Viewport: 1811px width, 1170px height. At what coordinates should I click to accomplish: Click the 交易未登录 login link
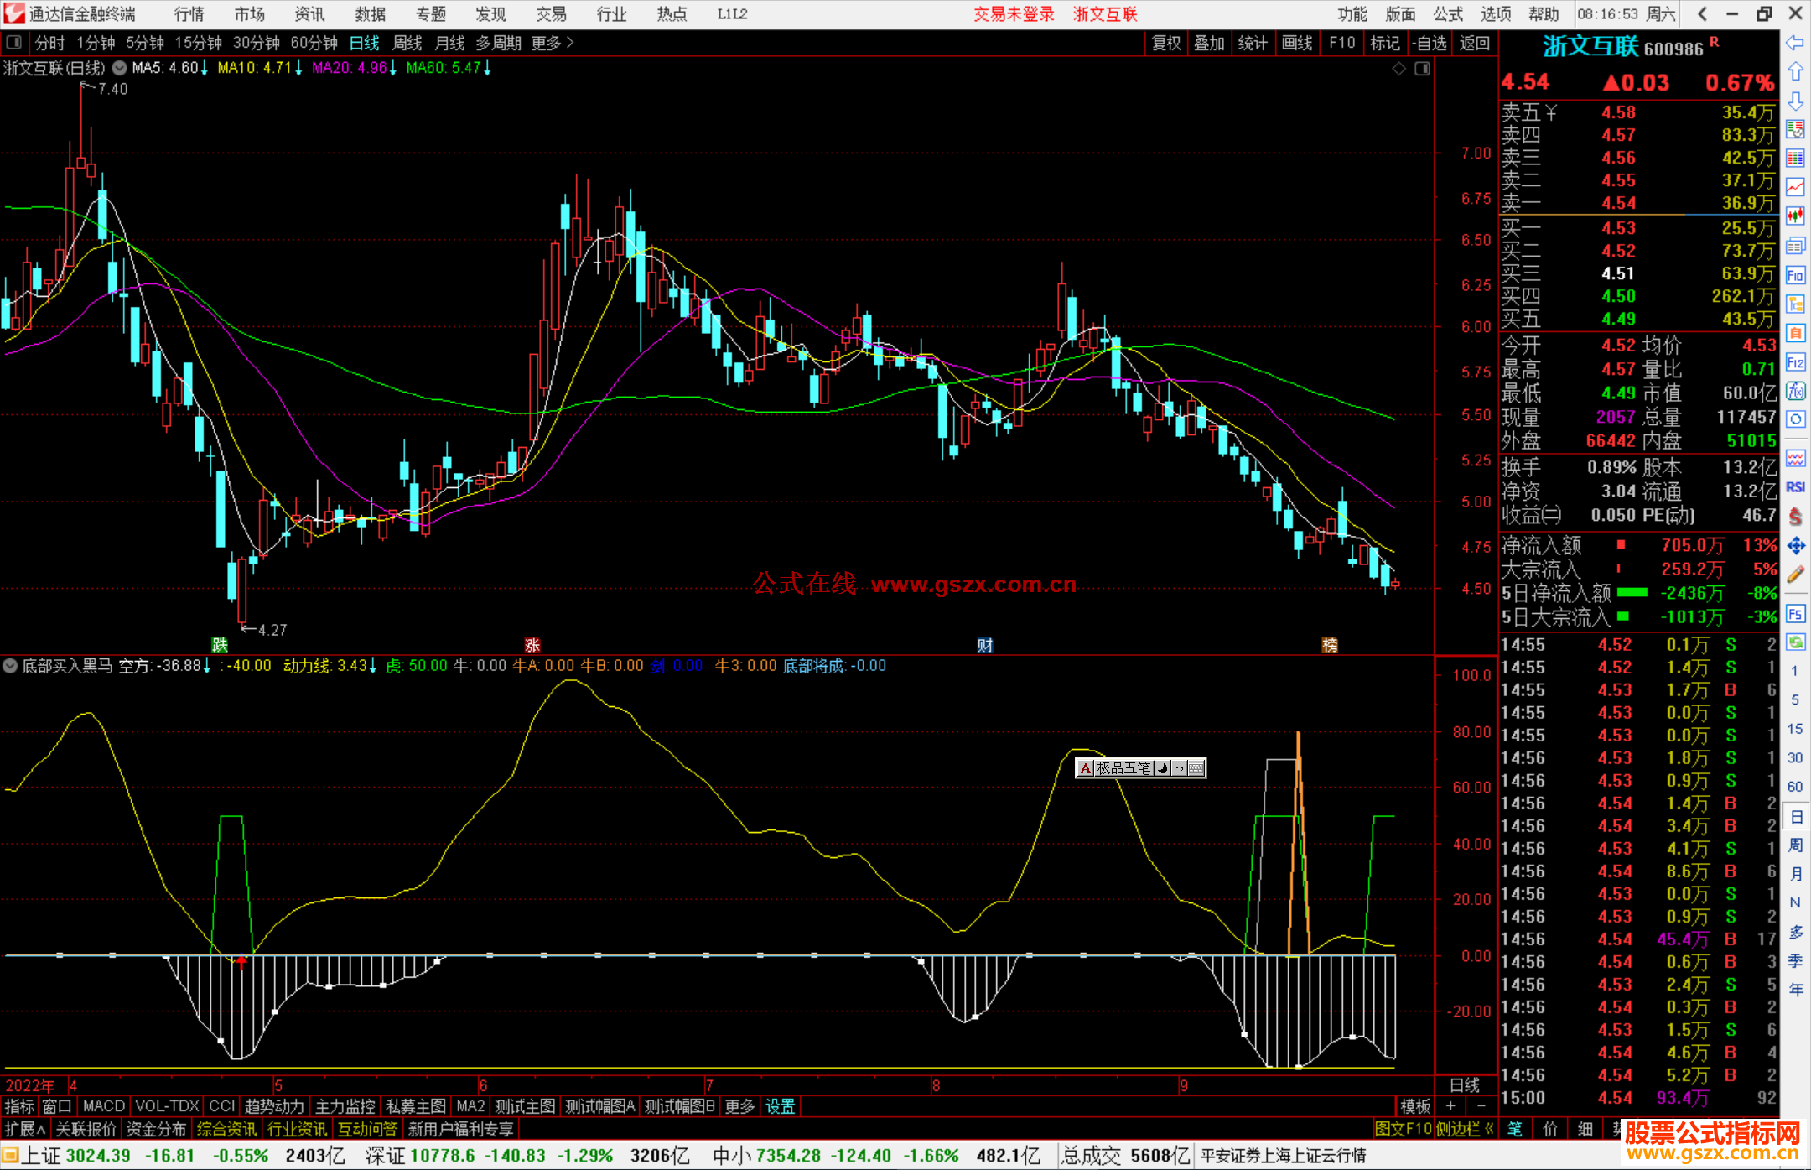point(1014,14)
